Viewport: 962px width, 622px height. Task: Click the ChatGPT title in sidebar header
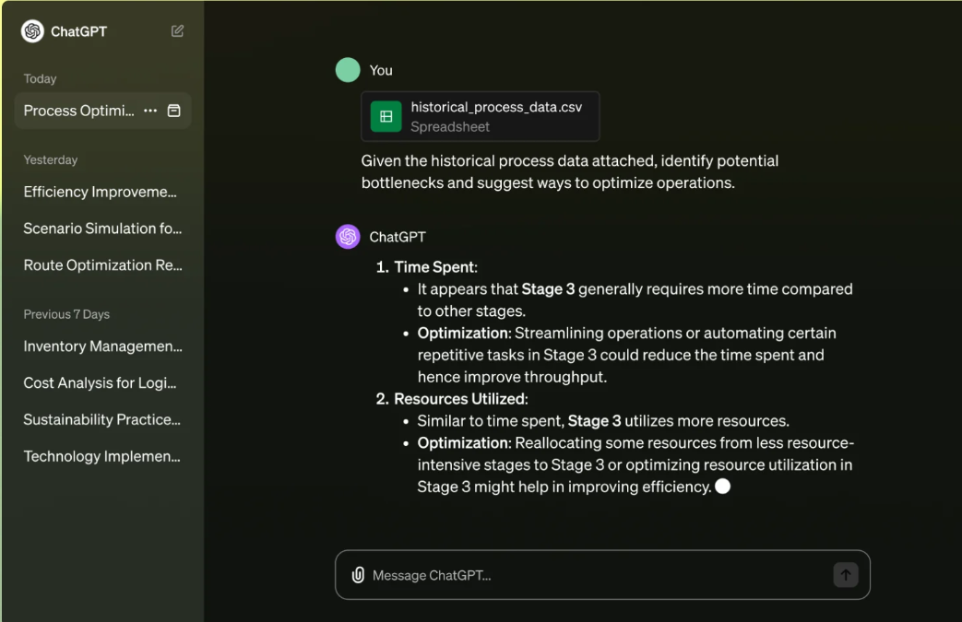78,31
